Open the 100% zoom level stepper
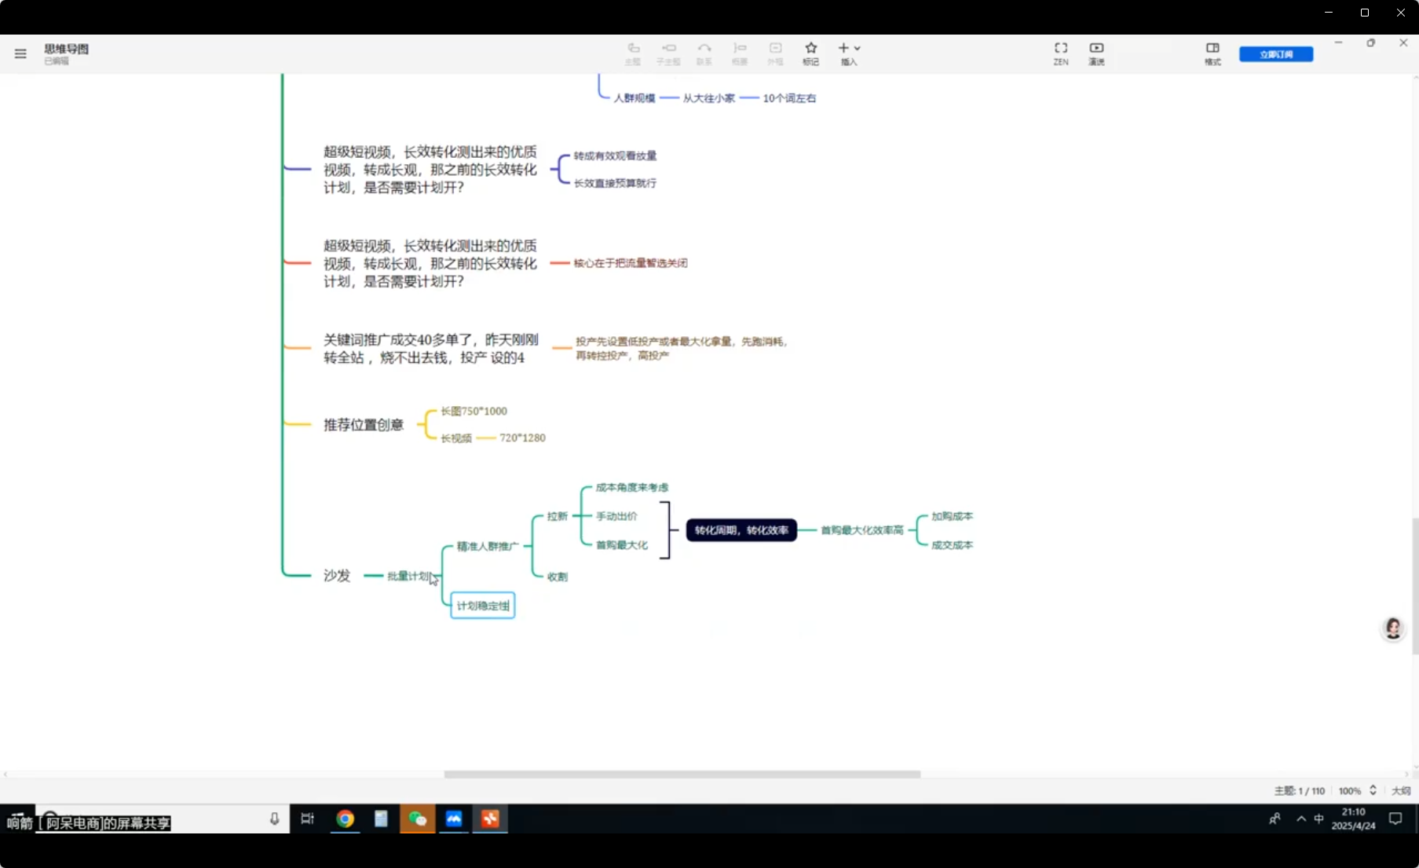The width and height of the screenshot is (1419, 868). 1373,790
